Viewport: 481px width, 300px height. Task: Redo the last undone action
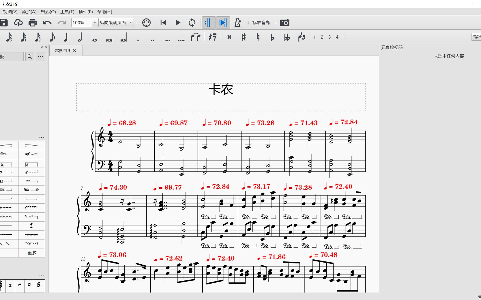62,22
